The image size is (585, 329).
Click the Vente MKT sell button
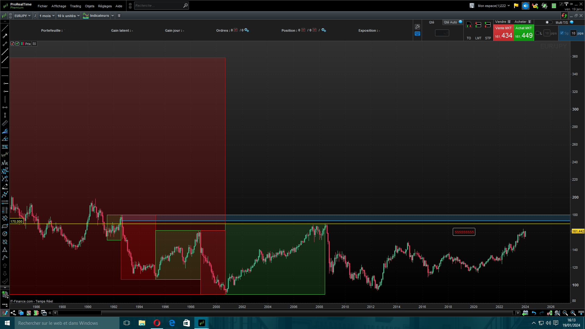tap(503, 33)
